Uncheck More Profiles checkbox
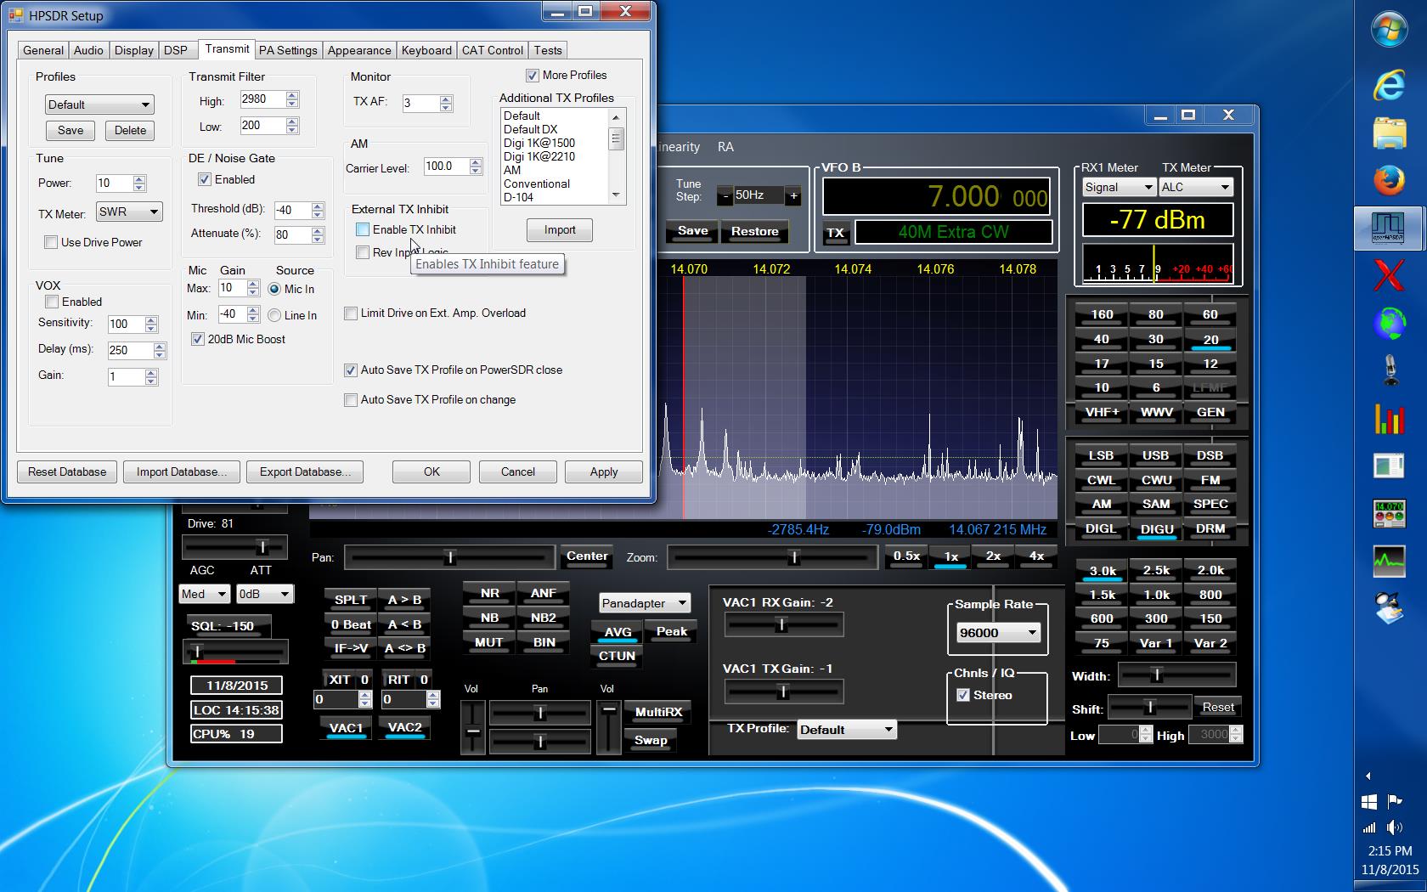The height and width of the screenshot is (892, 1427). 533,75
